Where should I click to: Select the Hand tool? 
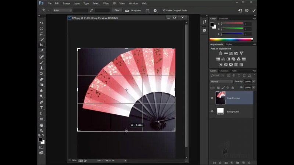coord(42,125)
